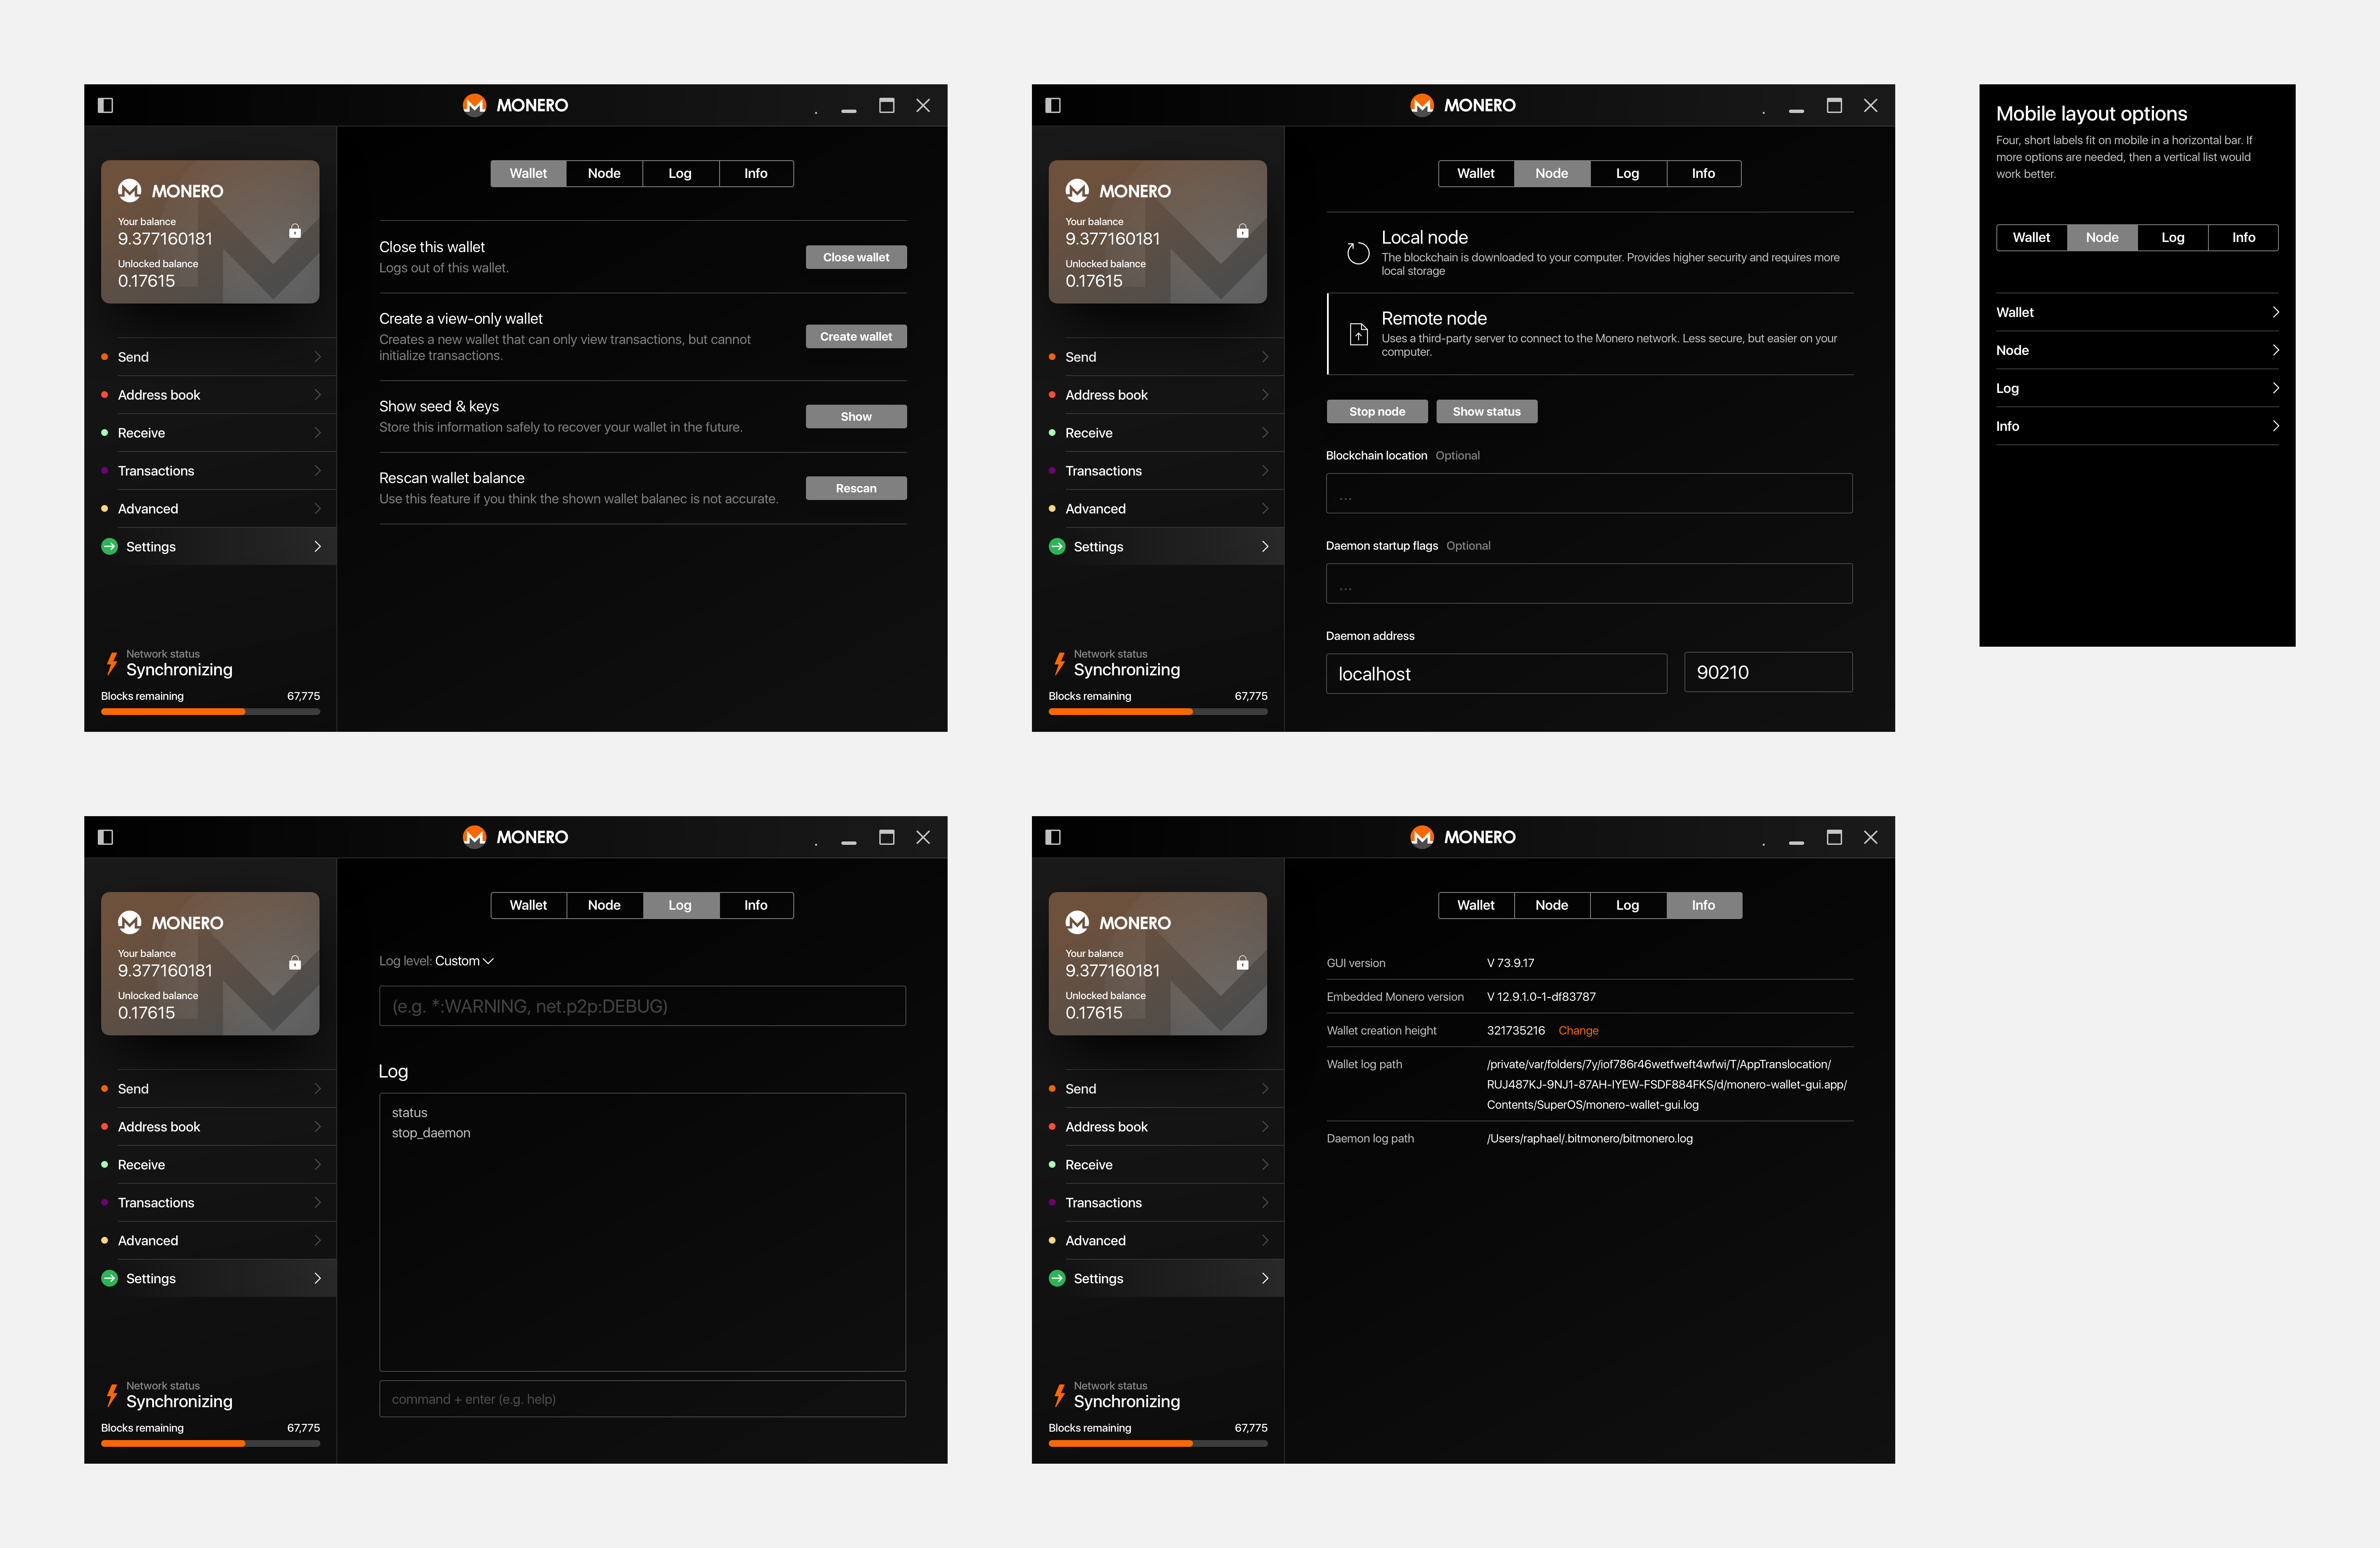Click the Remote node document upload icon
The height and width of the screenshot is (1548, 2380).
(1358, 334)
